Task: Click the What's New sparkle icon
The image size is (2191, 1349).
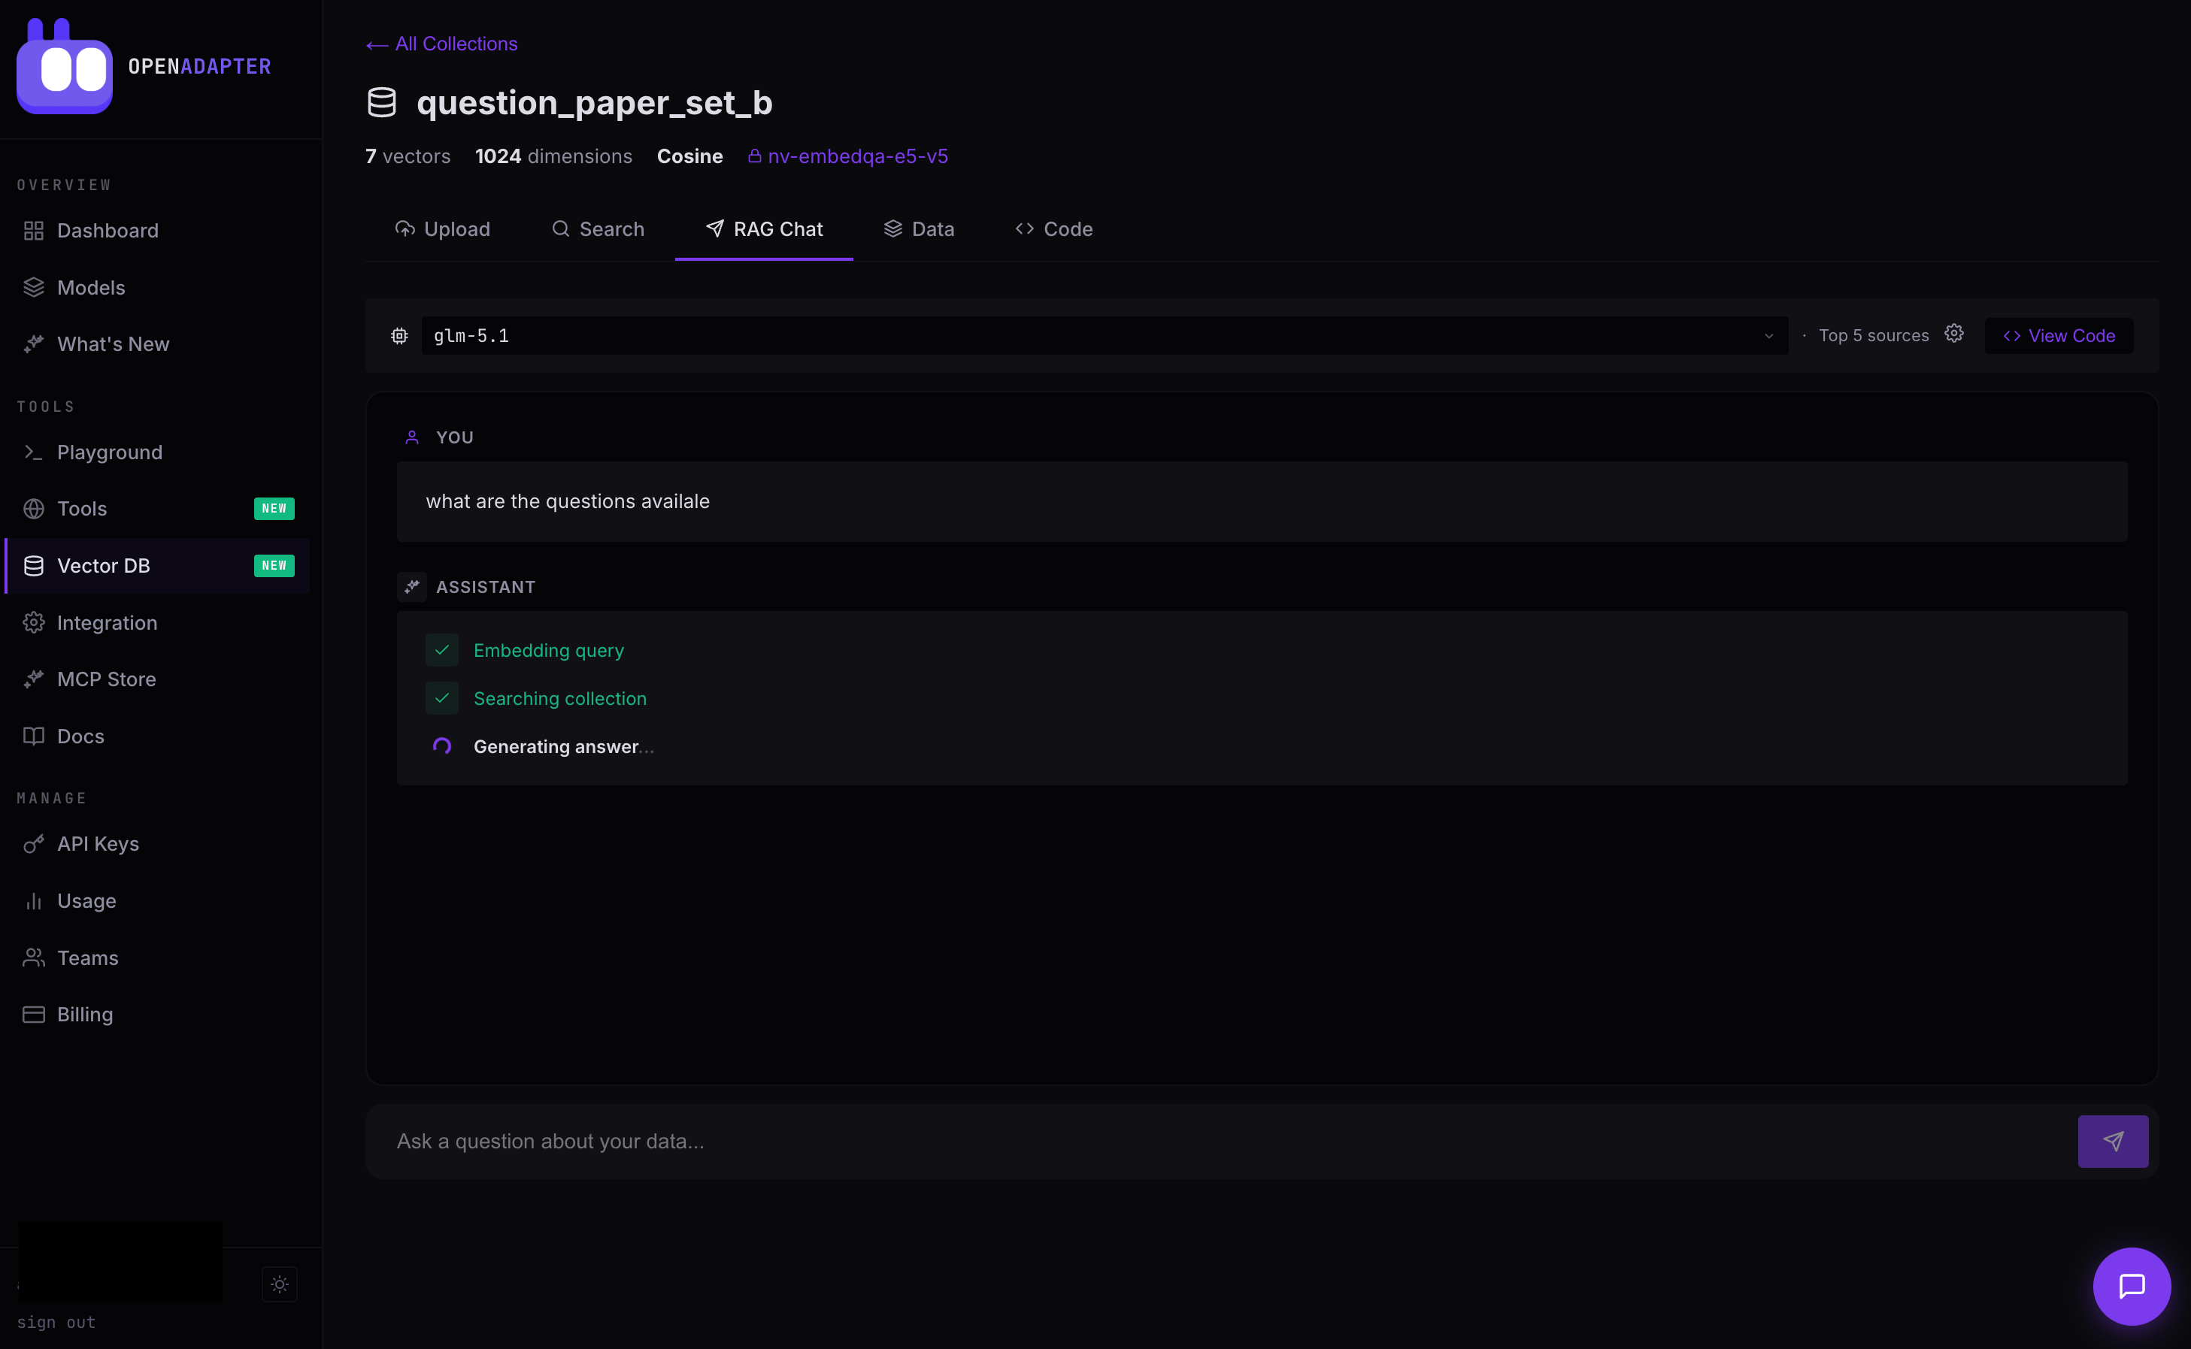Action: coord(34,344)
